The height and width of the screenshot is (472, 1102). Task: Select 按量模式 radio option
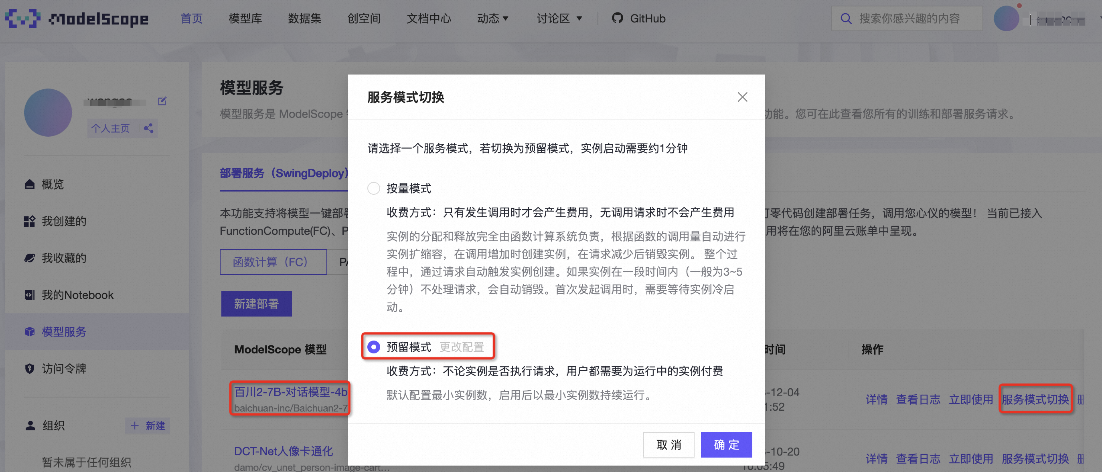pos(373,189)
